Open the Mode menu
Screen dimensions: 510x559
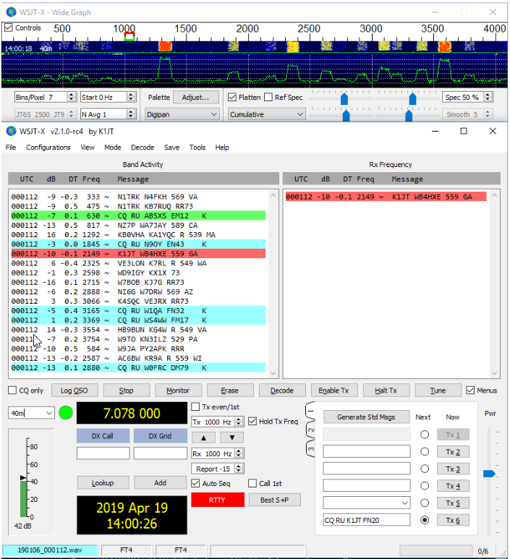point(112,148)
